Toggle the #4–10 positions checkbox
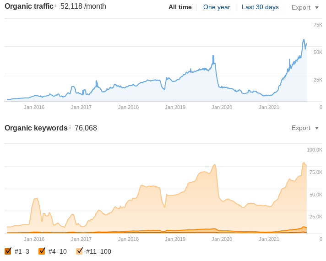 pyautogui.click(x=42, y=251)
